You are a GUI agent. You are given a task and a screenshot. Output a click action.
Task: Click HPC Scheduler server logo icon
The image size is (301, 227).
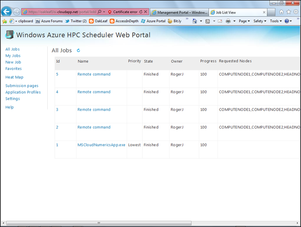(9, 35)
